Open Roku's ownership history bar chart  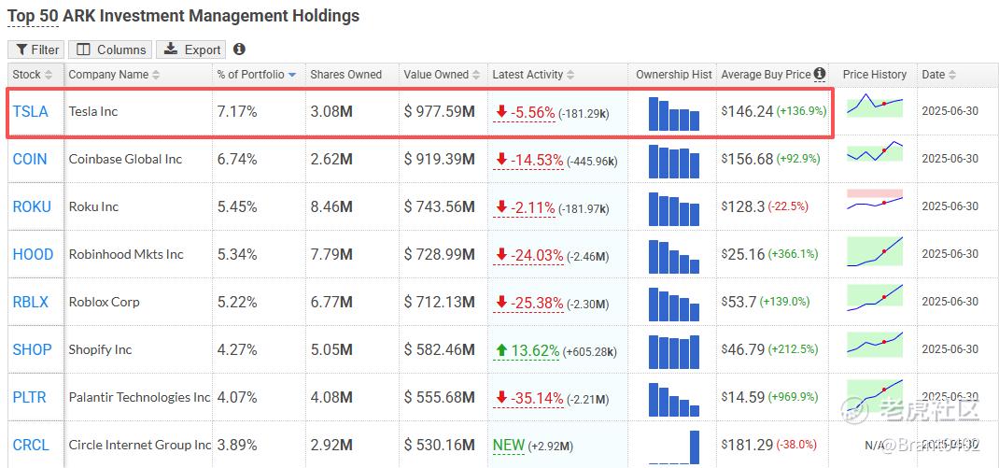tap(674, 208)
